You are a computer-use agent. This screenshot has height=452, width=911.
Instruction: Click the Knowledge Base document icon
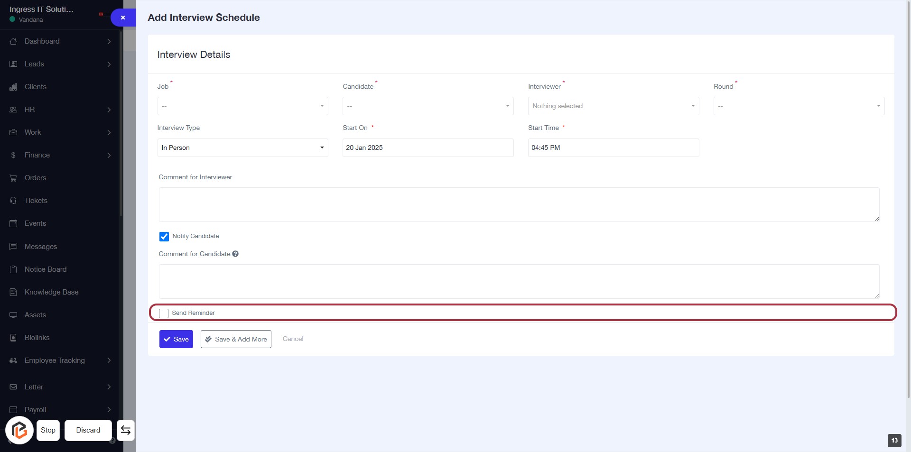[x=13, y=292]
